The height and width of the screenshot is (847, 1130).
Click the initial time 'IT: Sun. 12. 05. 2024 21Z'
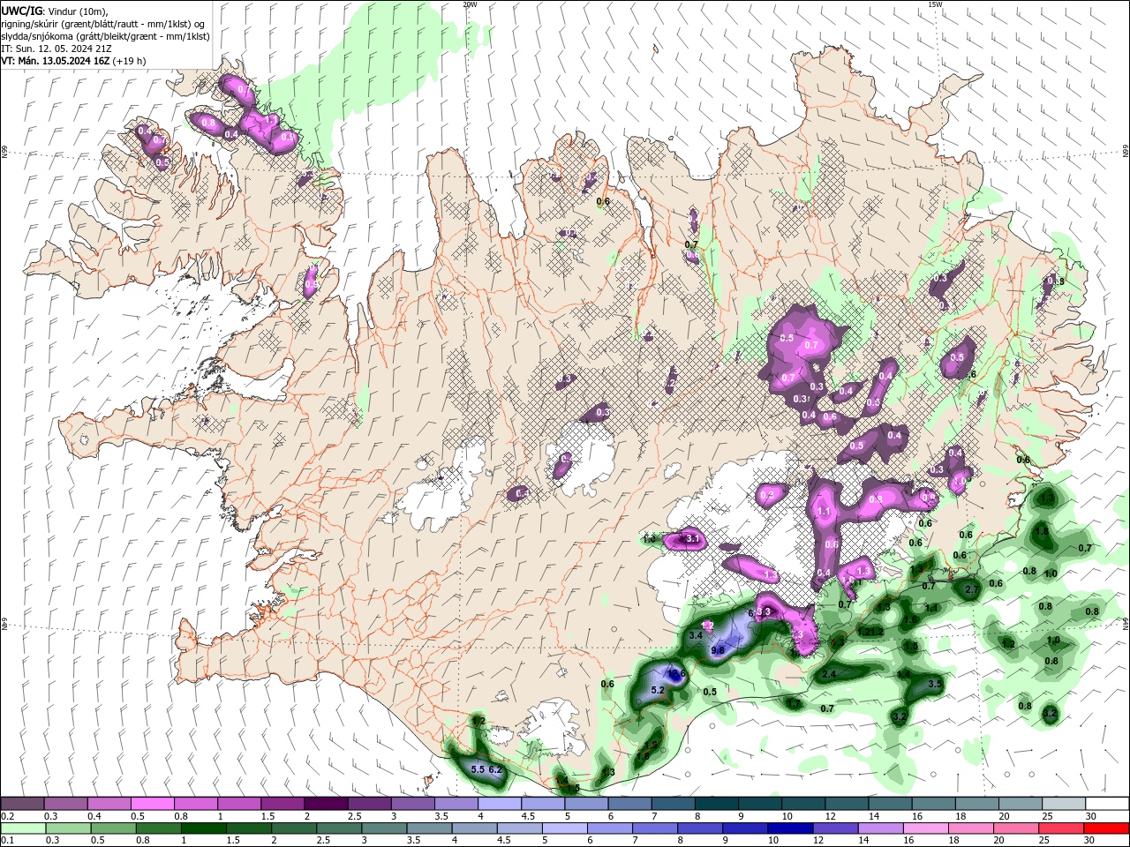(x=56, y=49)
